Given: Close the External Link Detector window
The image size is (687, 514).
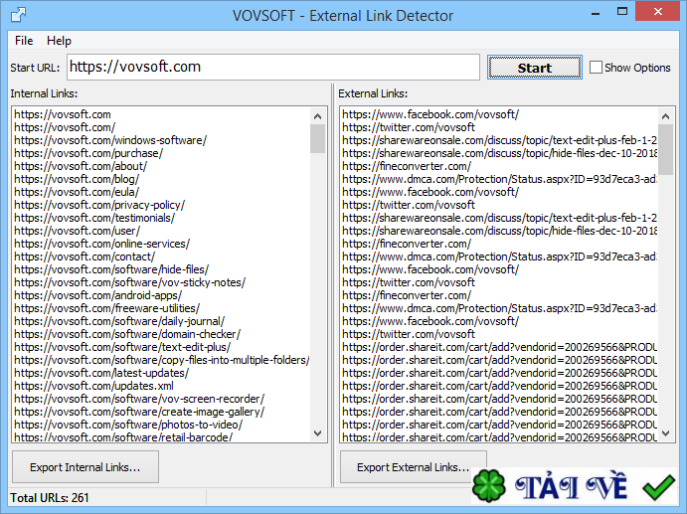Looking at the screenshot, I should pyautogui.click(x=657, y=11).
